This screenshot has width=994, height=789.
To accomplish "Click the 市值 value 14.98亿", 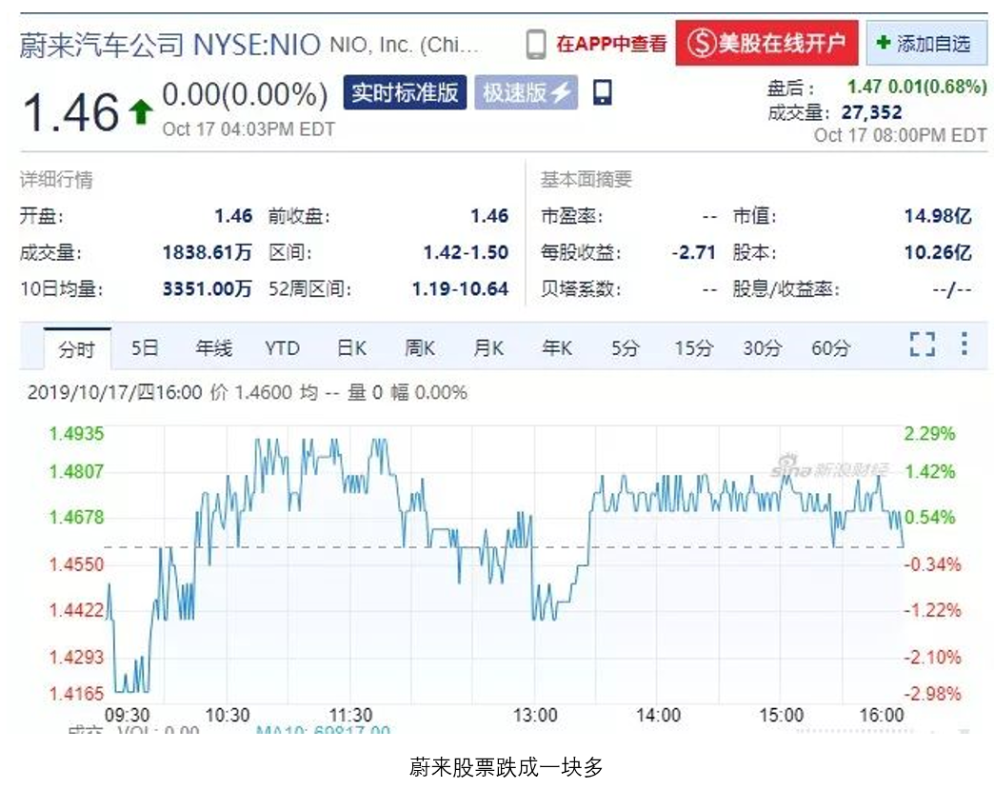I will (938, 216).
